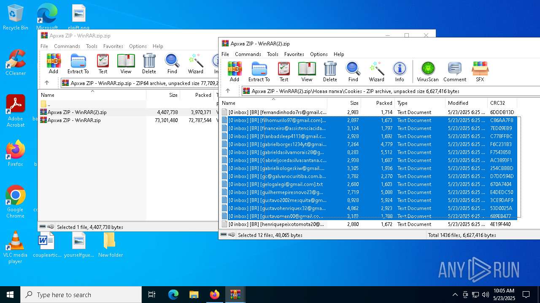This screenshot has height=303, width=540.
Task: Open Firefox from taskbar
Action: tap(214, 295)
